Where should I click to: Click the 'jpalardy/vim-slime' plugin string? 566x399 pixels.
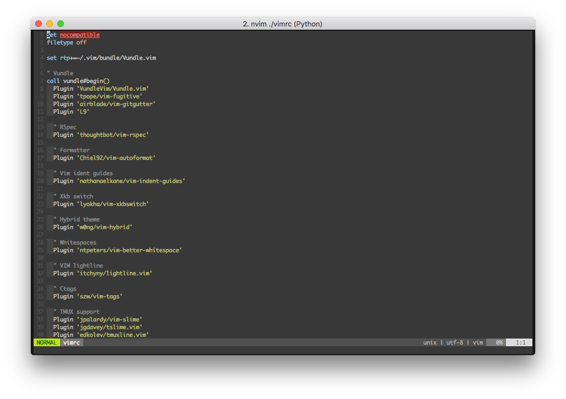coord(110,319)
